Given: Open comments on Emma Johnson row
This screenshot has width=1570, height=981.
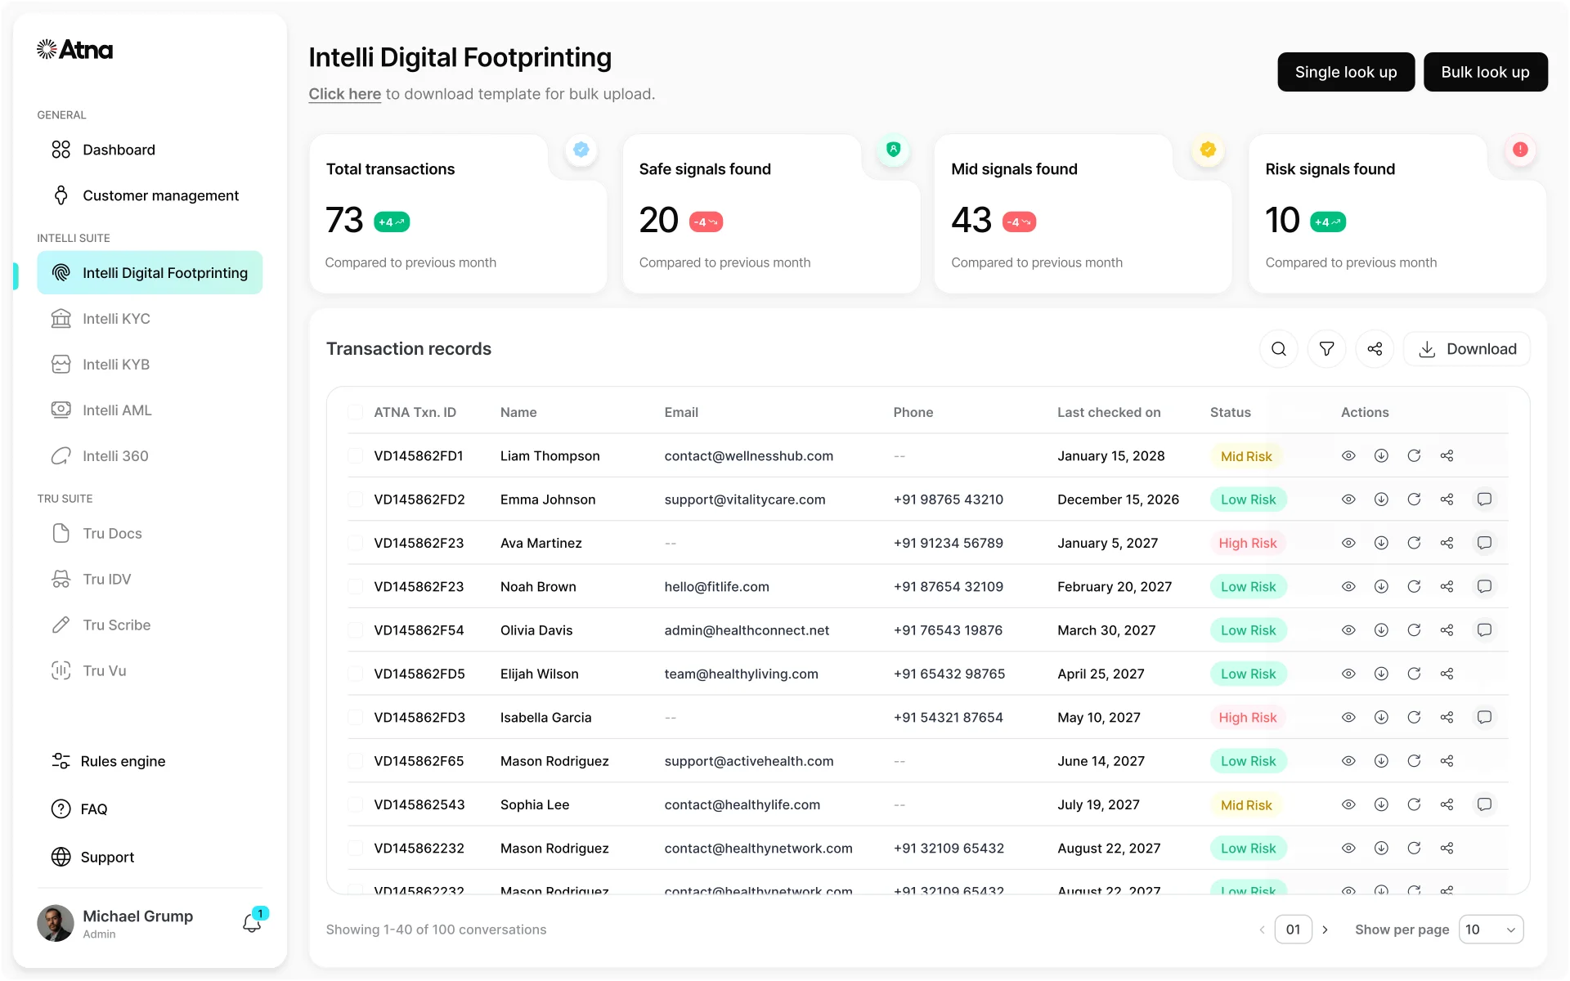Looking at the screenshot, I should click(1484, 499).
